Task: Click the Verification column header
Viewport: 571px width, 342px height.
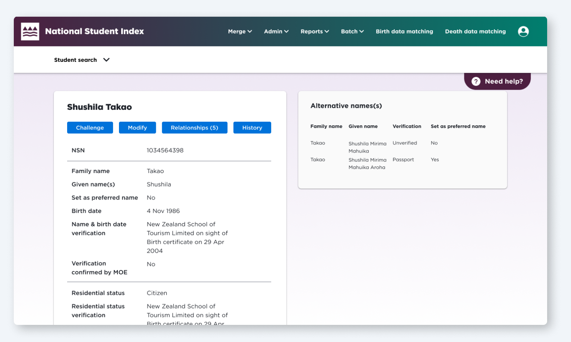Action: (x=407, y=127)
